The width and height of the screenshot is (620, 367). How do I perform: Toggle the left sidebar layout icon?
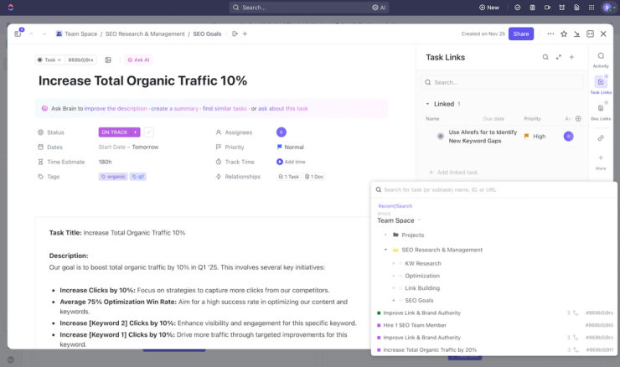point(18,34)
